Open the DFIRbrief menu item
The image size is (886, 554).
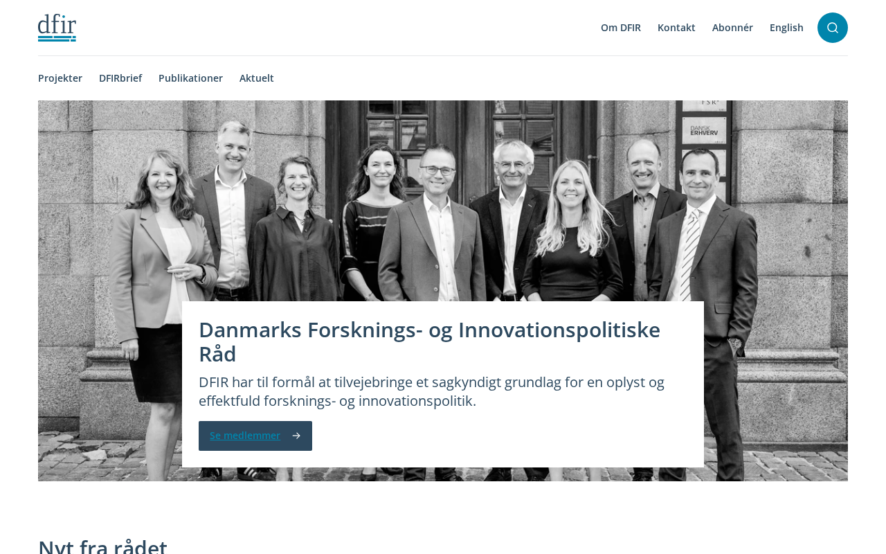click(x=120, y=78)
